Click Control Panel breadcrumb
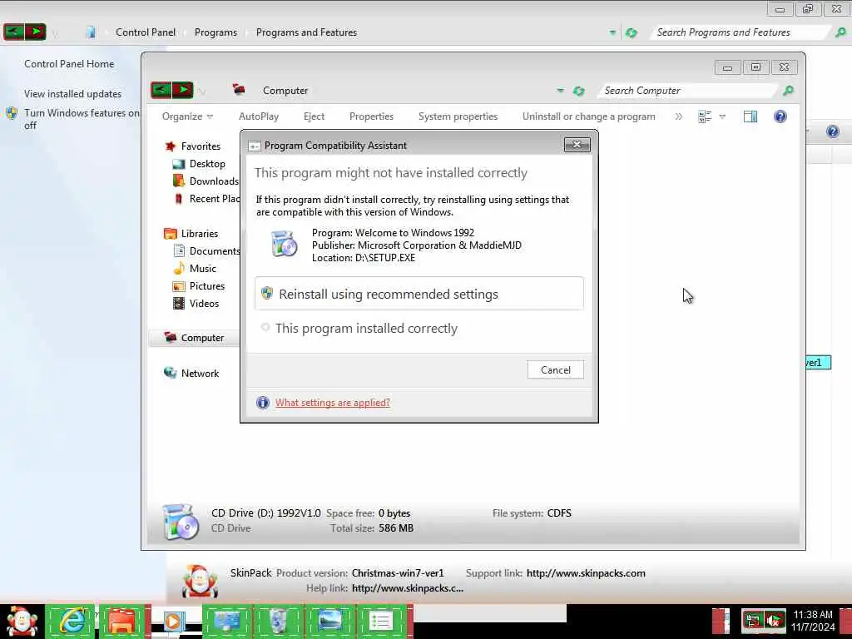Viewport: 852px width, 639px height. coord(146,32)
